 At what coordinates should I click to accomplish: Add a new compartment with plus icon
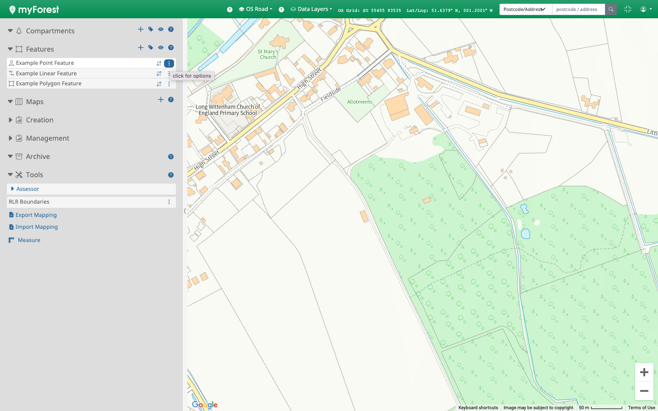(x=141, y=29)
